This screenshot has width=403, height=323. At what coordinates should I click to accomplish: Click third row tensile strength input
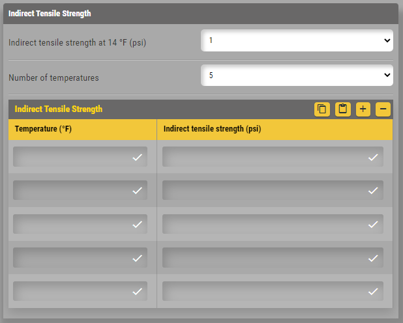pos(264,224)
